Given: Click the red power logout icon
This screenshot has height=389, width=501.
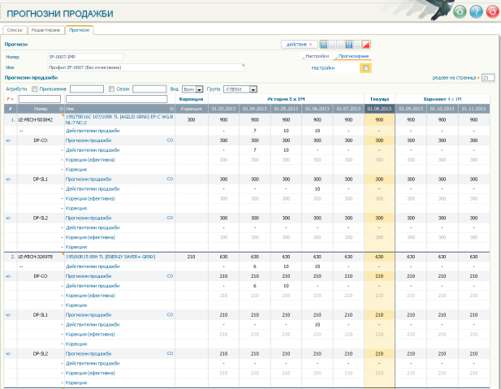Looking at the screenshot, I should coord(492,12).
